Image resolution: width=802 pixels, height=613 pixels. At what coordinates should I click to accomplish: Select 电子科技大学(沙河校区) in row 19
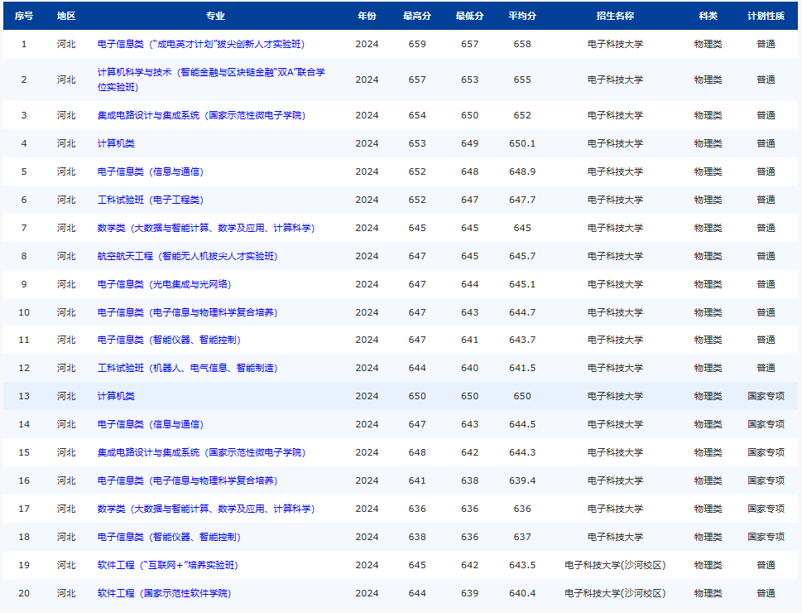(615, 565)
